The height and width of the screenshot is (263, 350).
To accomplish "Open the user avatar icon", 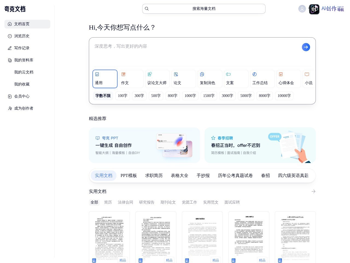I will coord(302,9).
